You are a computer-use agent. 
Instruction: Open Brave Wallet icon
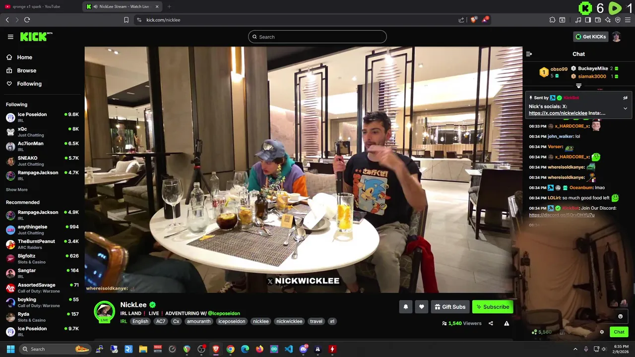598,20
